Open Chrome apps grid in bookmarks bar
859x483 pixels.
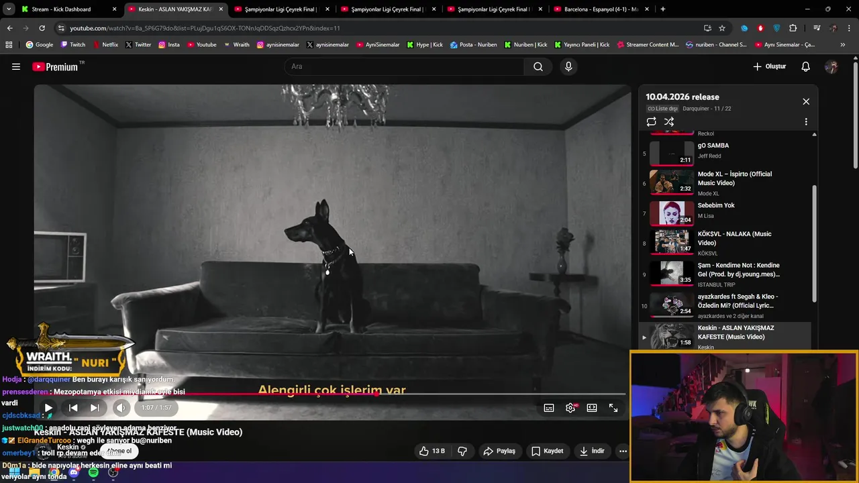point(9,45)
